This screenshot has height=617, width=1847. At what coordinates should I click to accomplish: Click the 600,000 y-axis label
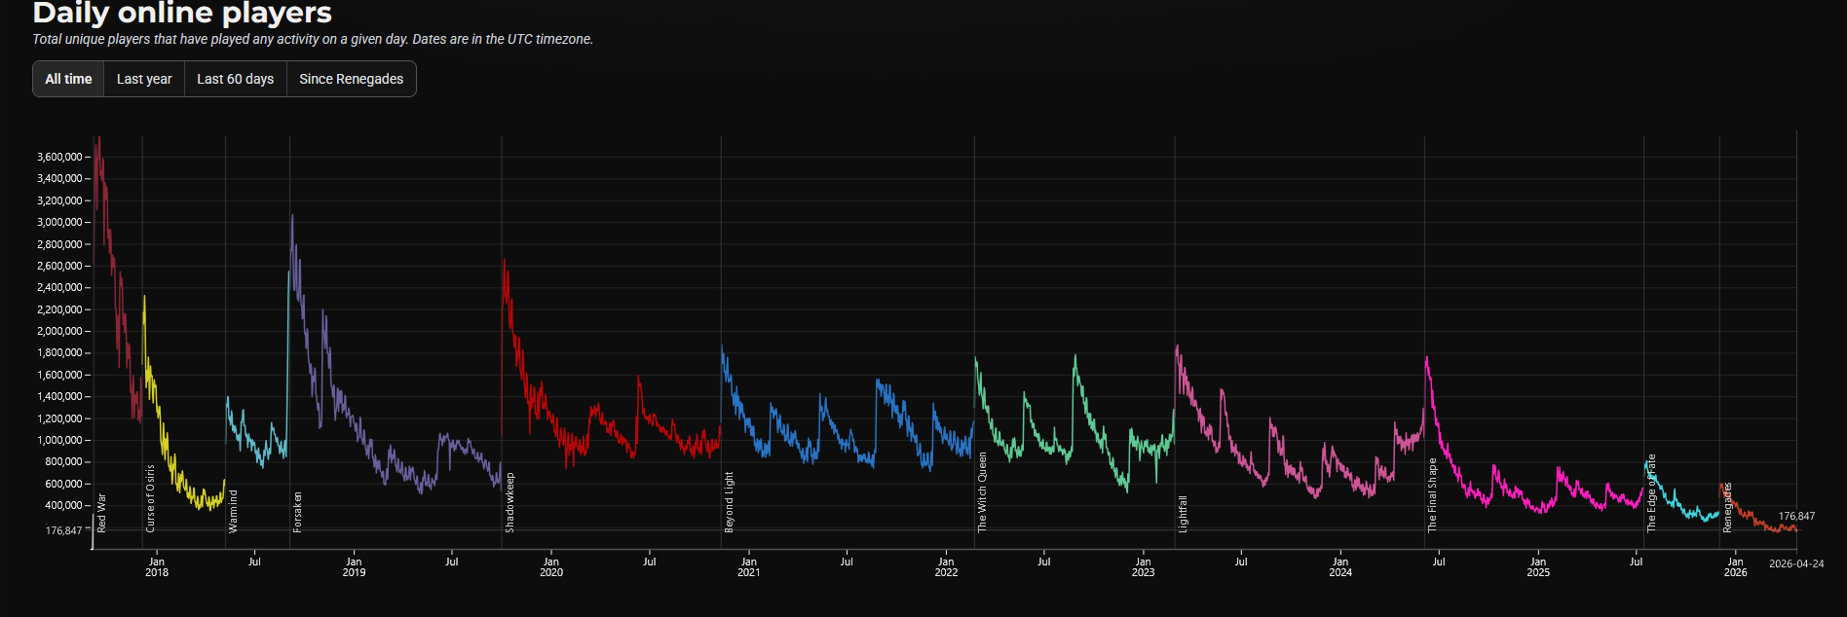pos(63,484)
